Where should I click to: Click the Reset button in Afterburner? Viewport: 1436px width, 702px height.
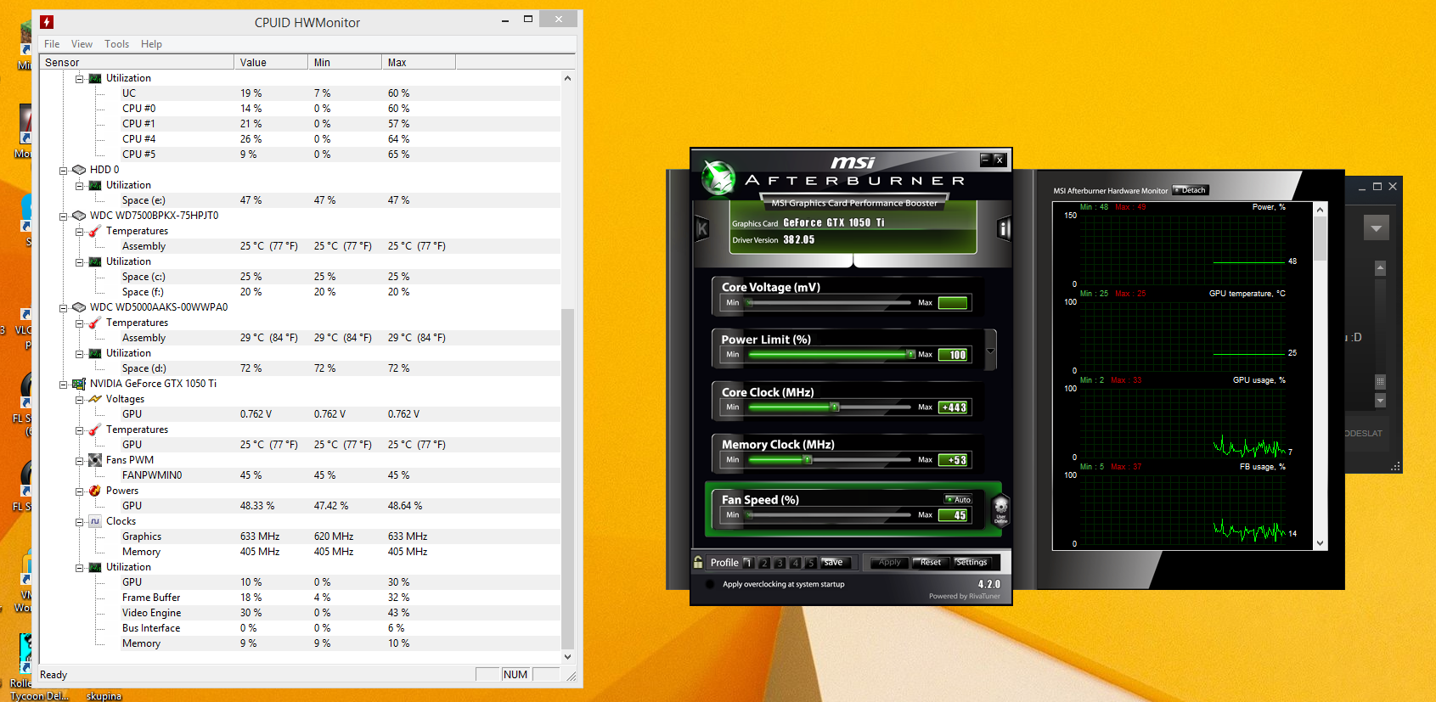pyautogui.click(x=931, y=563)
